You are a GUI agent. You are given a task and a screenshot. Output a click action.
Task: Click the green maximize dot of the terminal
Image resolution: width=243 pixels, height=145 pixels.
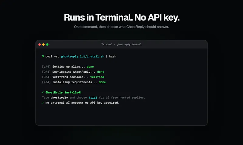point(47,44)
